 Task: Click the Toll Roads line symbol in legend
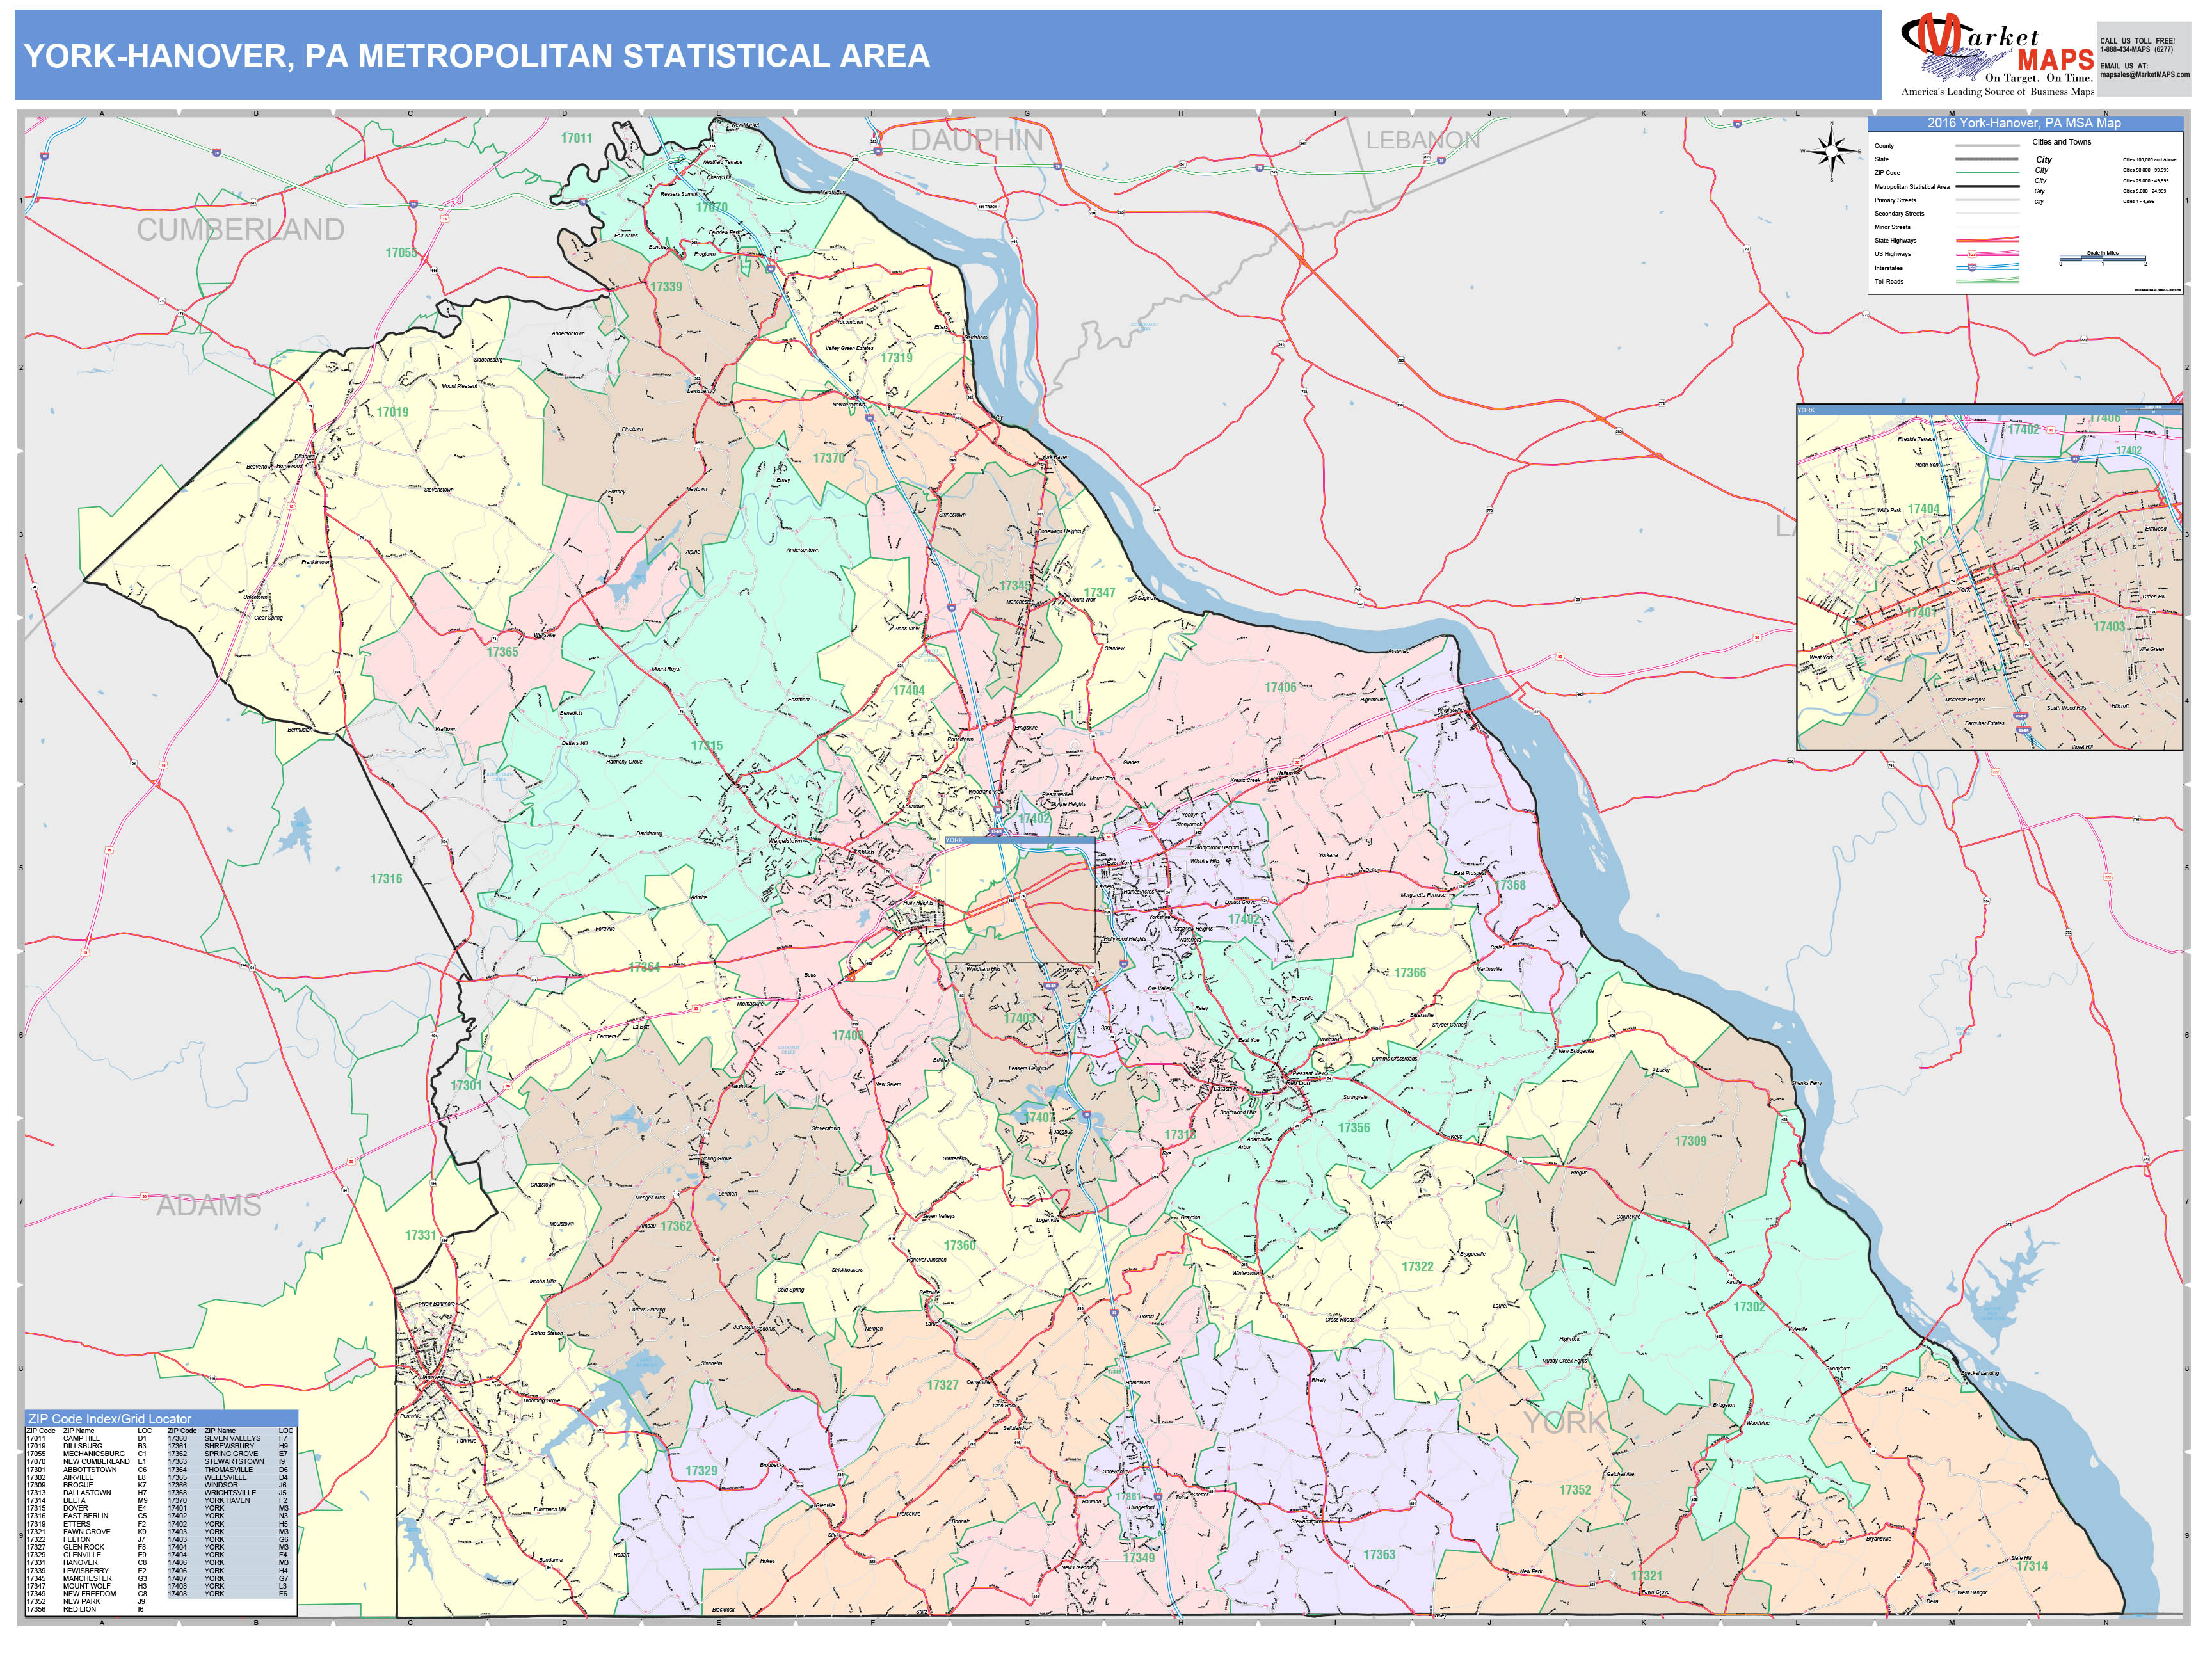pyautogui.click(x=1987, y=281)
